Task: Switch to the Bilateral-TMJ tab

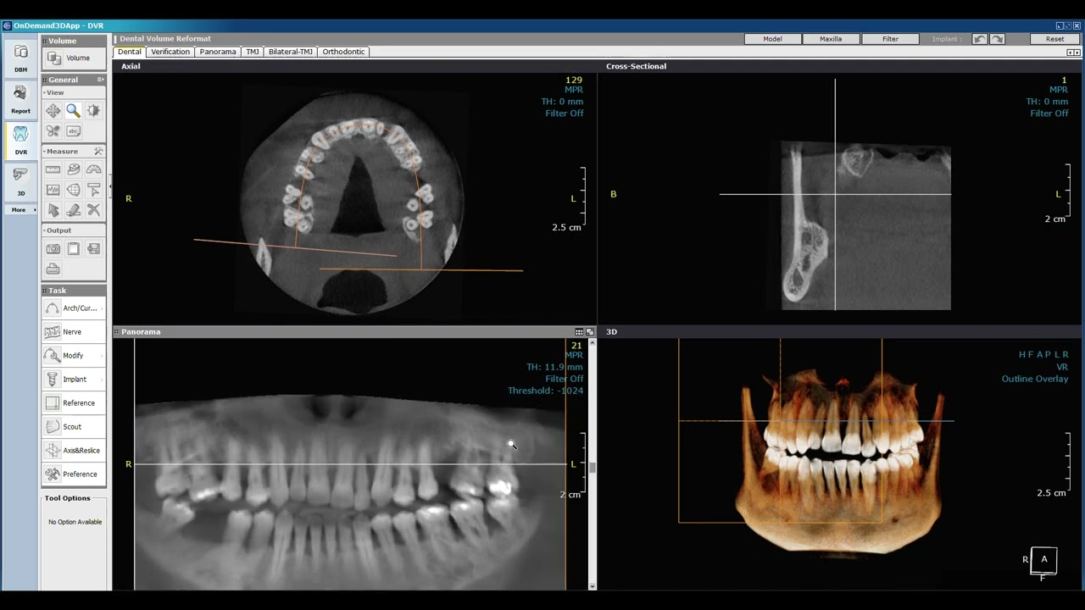Action: (291, 52)
